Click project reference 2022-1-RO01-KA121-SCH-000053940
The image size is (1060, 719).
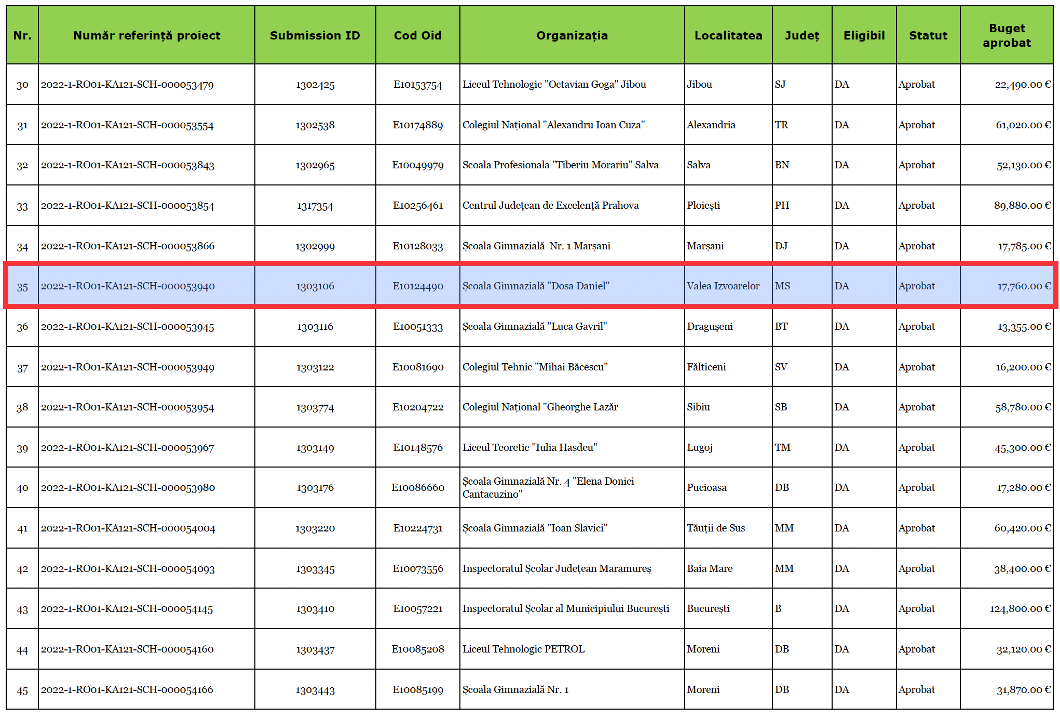pos(128,286)
